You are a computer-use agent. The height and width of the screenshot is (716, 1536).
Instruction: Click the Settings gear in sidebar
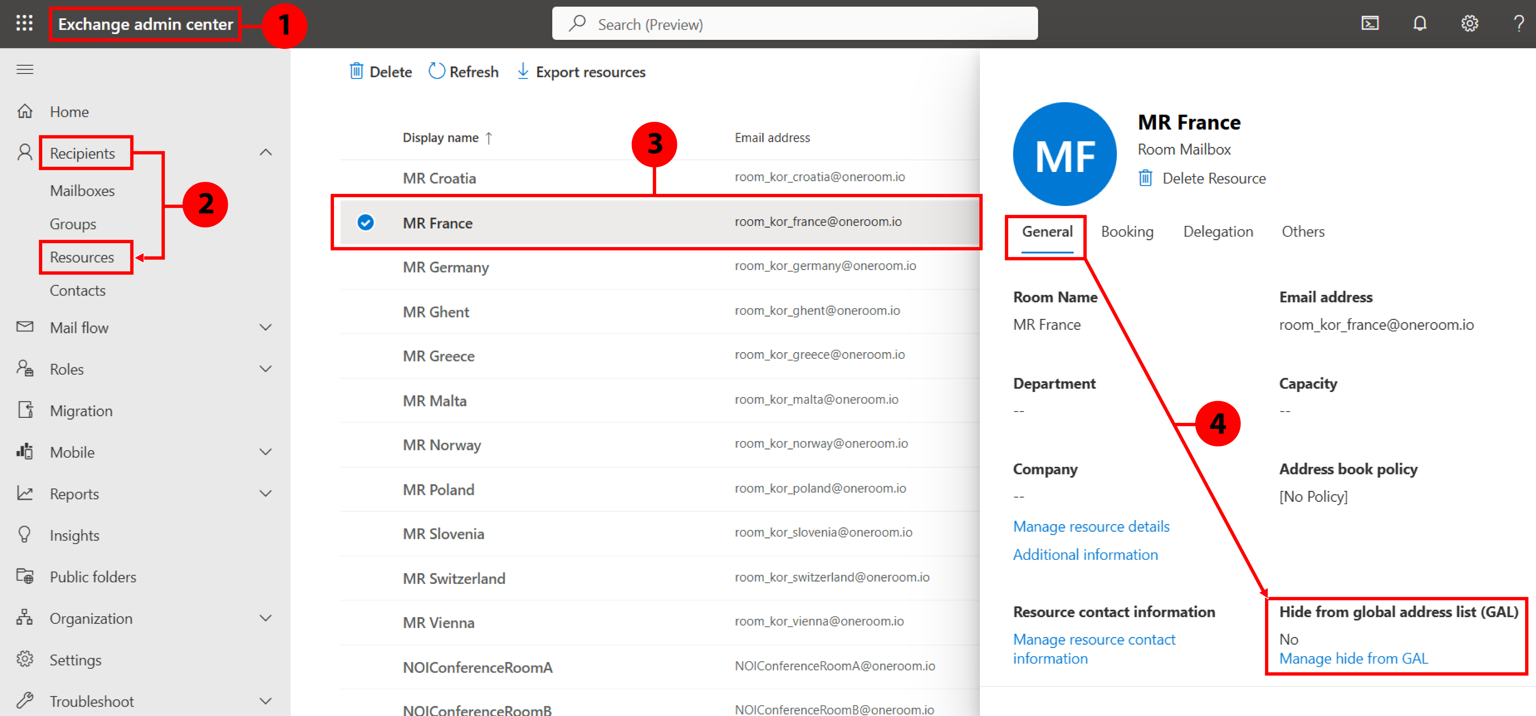point(24,659)
